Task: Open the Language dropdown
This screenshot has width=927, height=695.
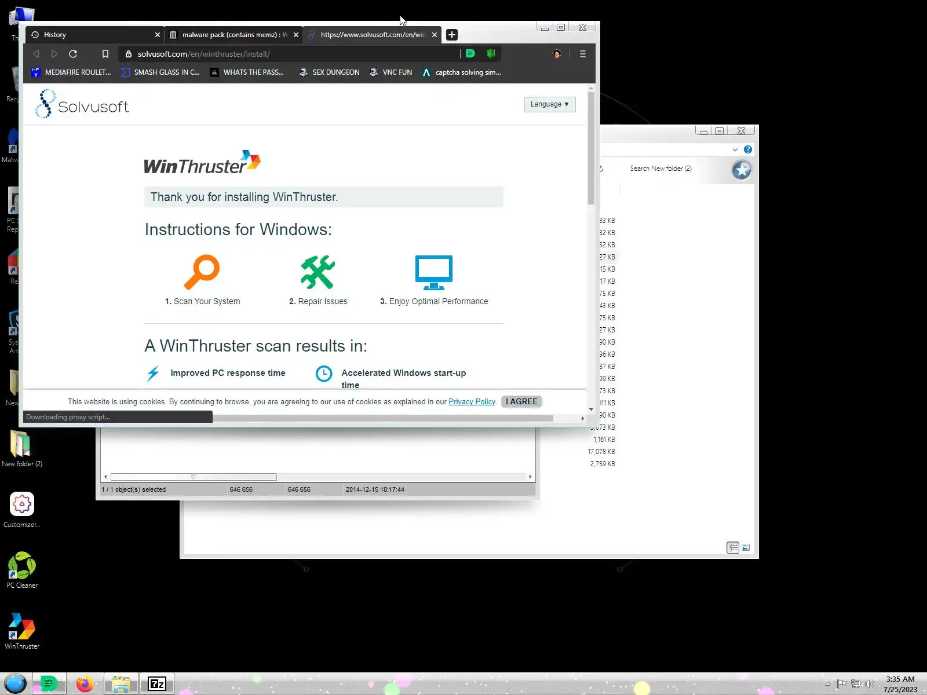Action: tap(550, 104)
